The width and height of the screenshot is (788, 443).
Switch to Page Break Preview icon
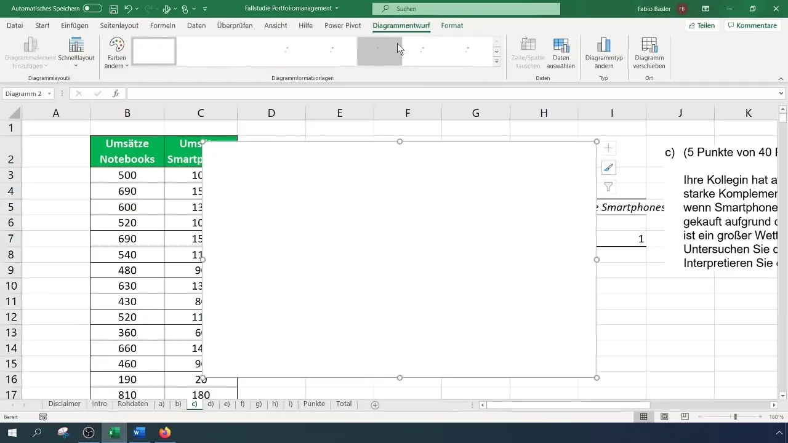[685, 417]
